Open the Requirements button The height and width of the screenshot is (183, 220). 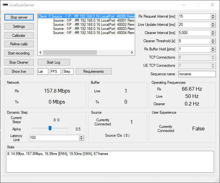point(94,71)
